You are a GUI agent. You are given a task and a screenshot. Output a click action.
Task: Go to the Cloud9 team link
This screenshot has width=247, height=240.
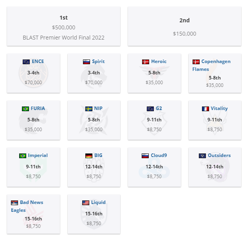pos(159,155)
